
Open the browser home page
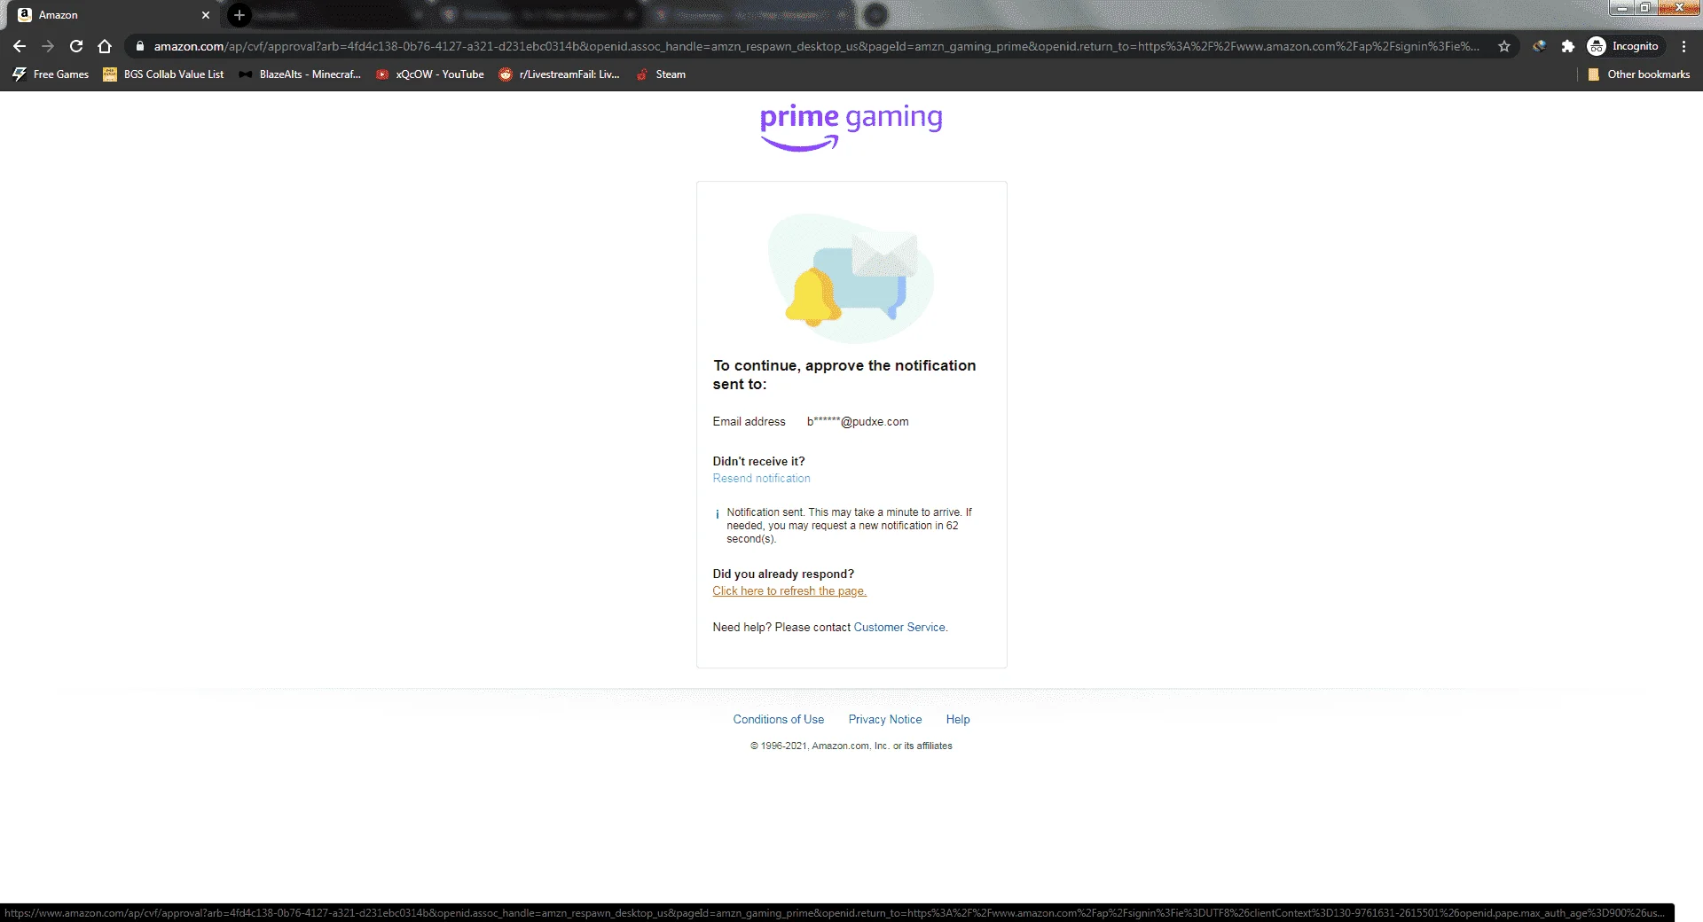click(x=105, y=46)
